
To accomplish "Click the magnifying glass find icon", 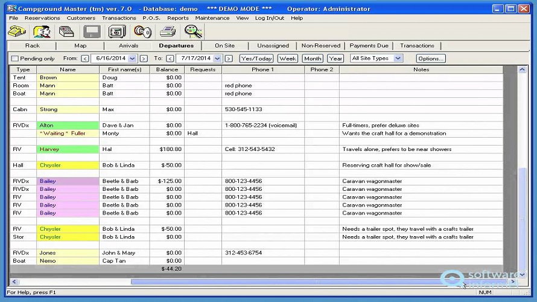I will click(193, 31).
